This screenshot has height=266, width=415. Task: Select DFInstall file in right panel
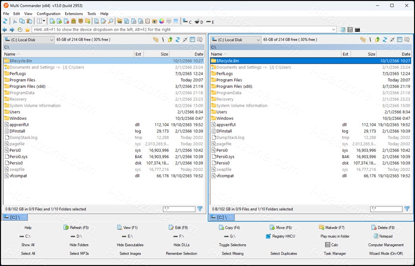pyautogui.click(x=310, y=131)
